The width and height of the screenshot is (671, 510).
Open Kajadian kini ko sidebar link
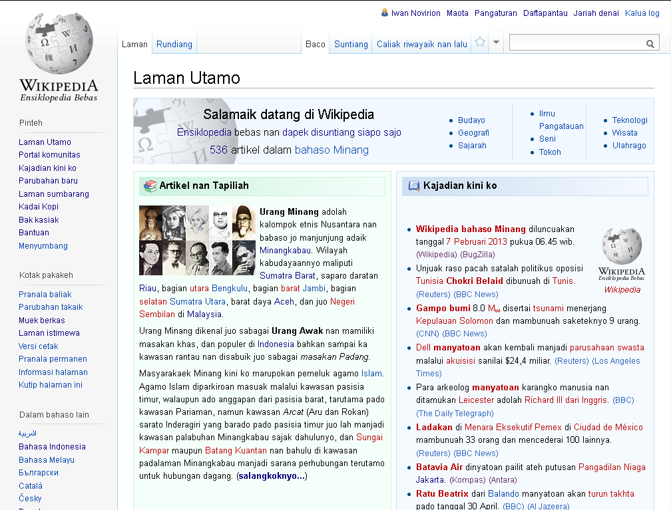pos(47,168)
